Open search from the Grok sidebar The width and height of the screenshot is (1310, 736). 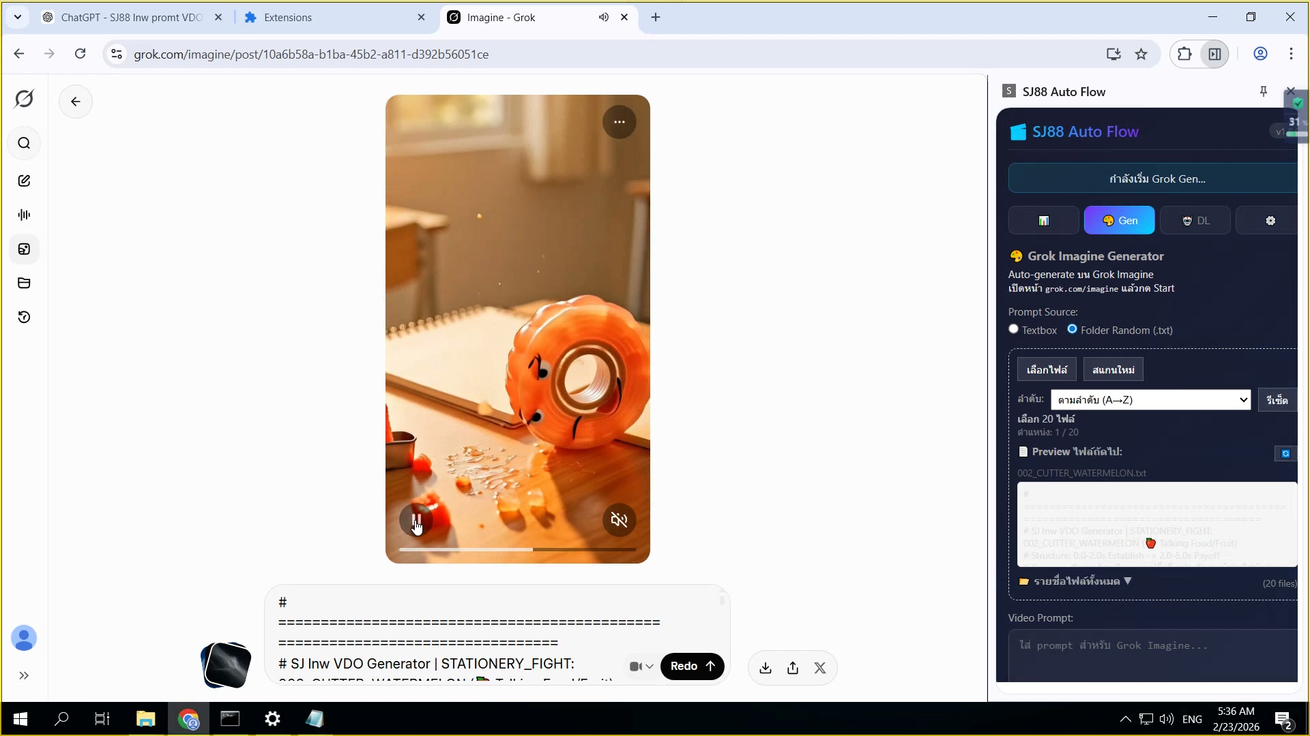pyautogui.click(x=25, y=143)
